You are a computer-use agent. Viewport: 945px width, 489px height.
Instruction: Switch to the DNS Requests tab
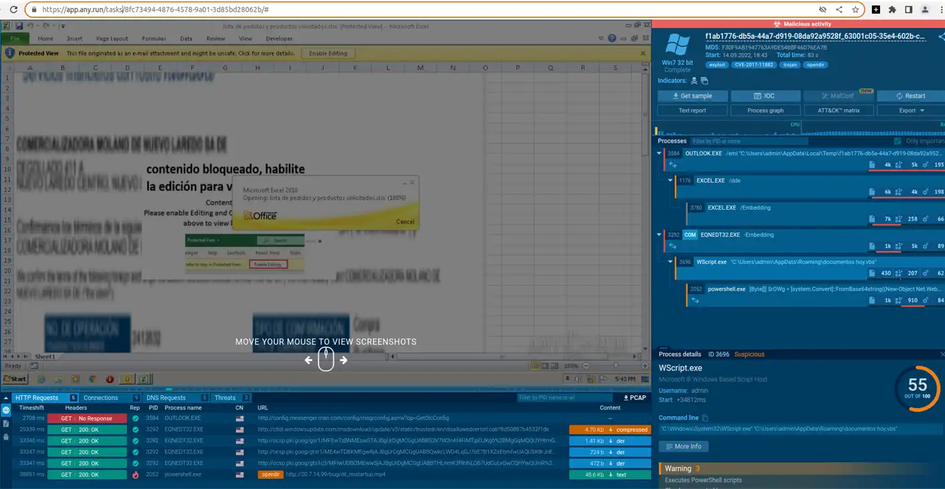pos(177,398)
